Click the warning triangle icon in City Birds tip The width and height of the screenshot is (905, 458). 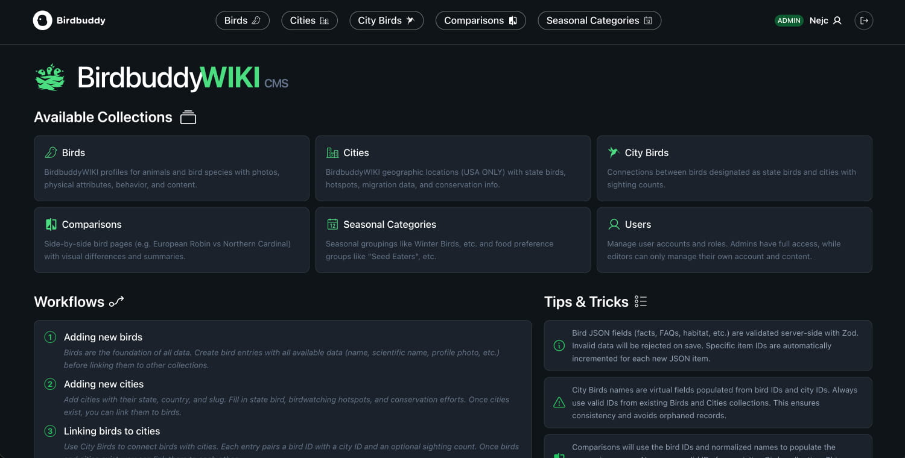559,403
